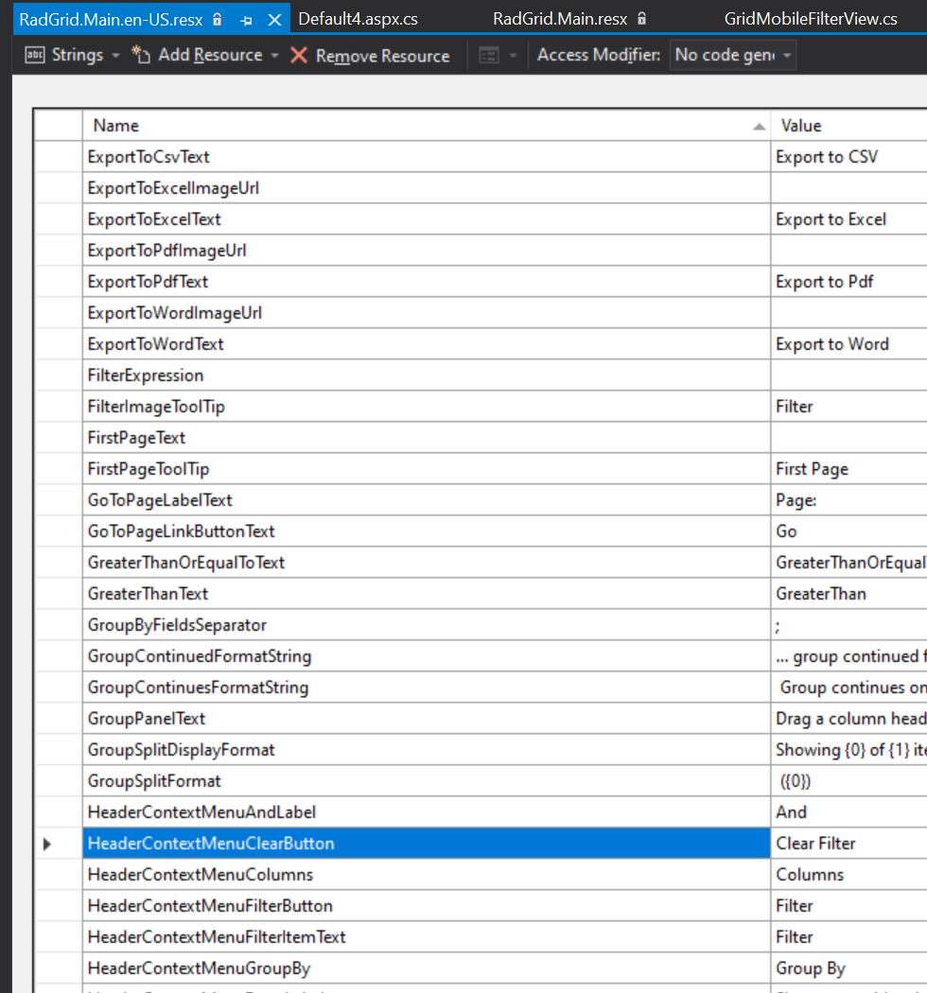Viewport: 927px width, 993px height.
Task: Click the 'Columns' value cell
Action: tap(849, 874)
